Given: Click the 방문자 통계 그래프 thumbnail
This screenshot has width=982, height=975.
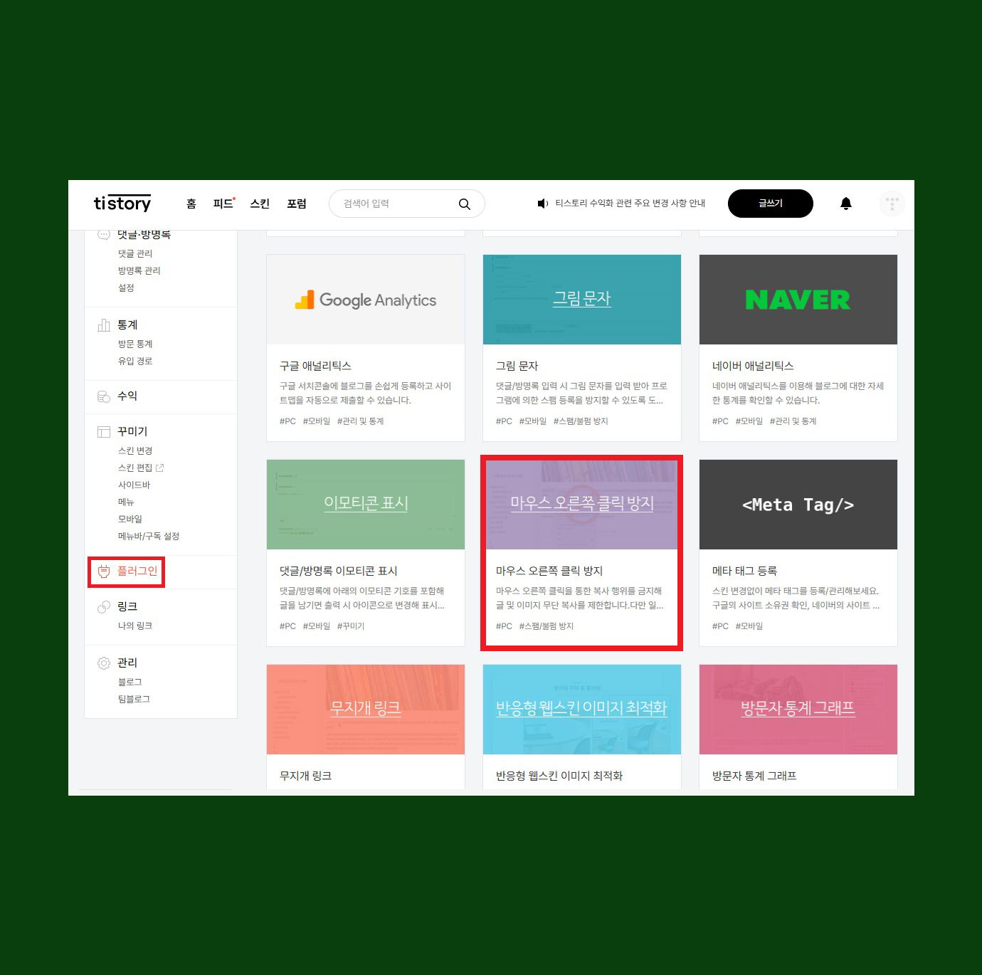Looking at the screenshot, I should 798,710.
